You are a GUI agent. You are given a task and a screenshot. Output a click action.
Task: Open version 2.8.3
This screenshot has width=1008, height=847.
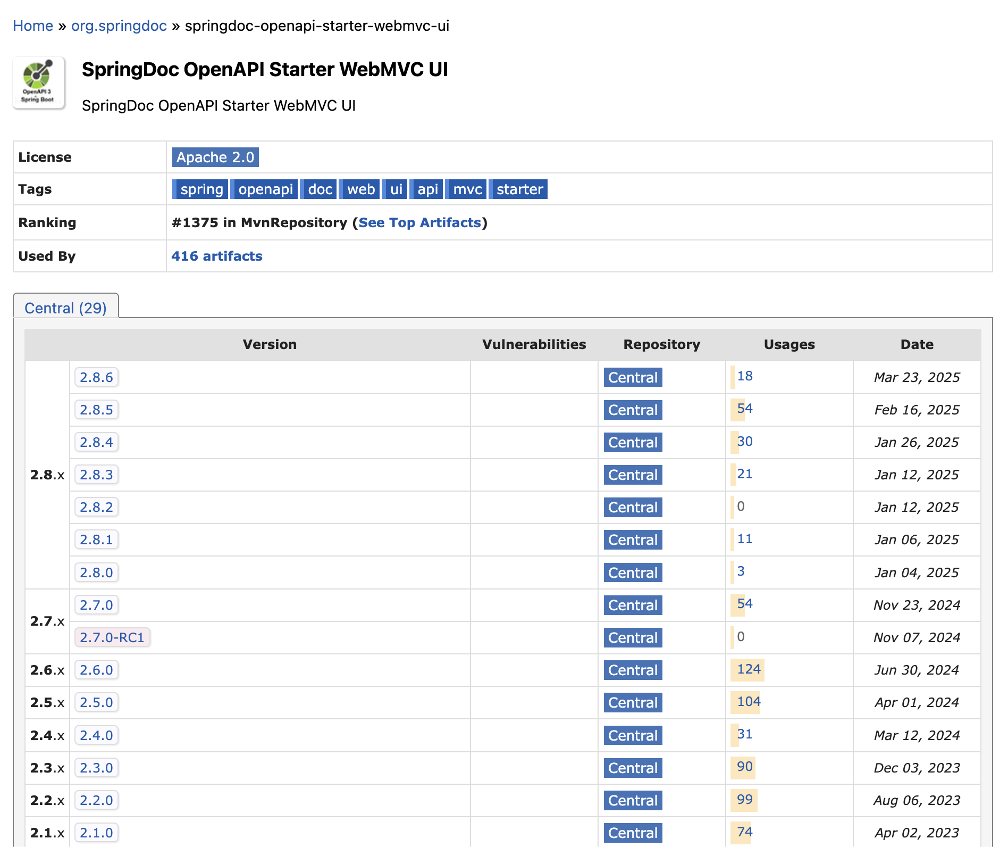click(96, 475)
